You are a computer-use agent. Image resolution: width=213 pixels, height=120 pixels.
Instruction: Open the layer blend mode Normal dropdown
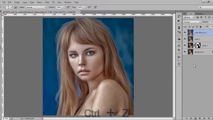[192, 22]
